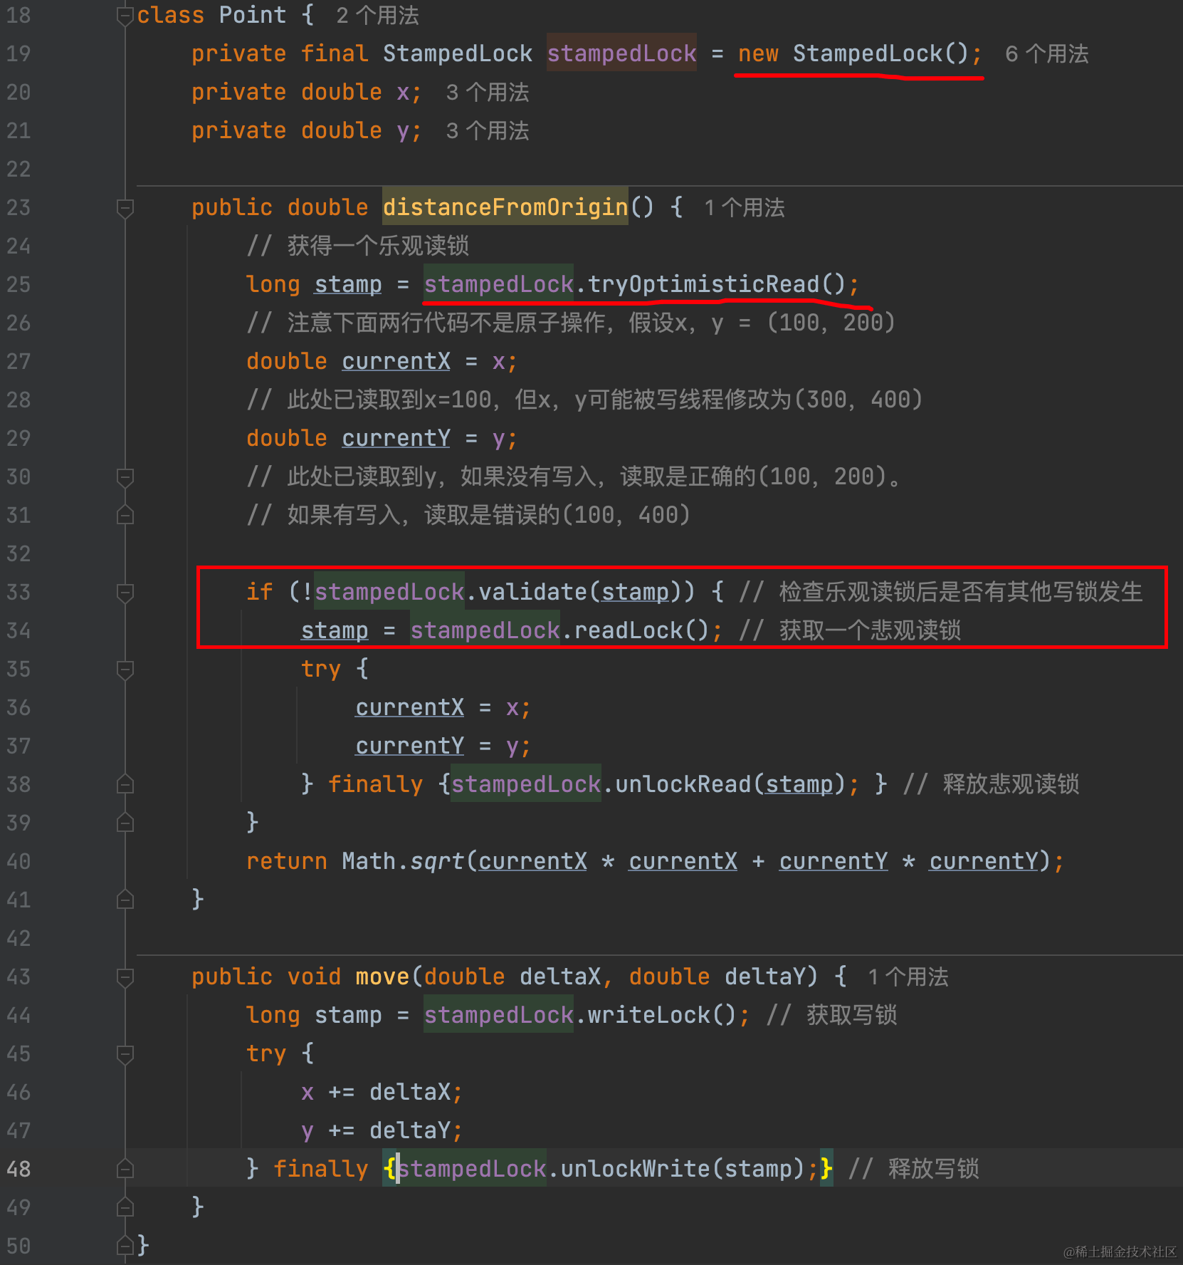Click line number 33 in the gutter
1183x1265 pixels.
click(x=19, y=592)
